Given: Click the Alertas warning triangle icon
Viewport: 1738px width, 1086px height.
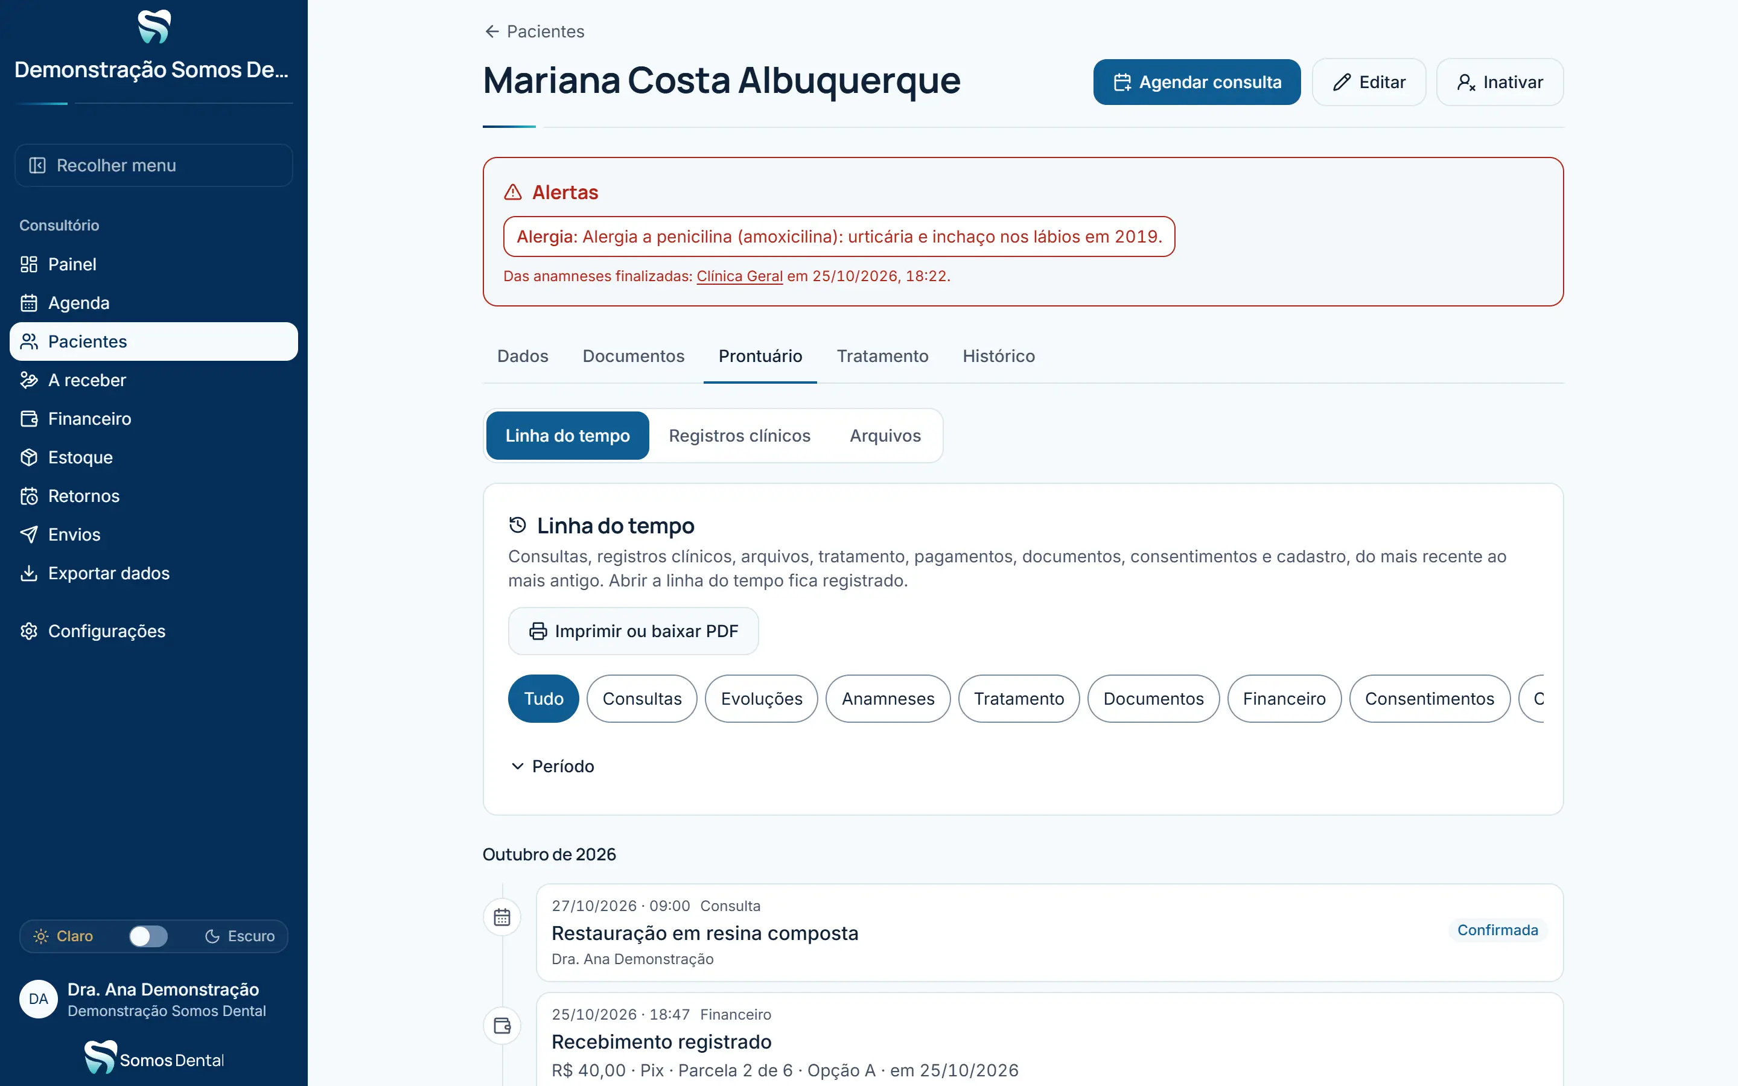Looking at the screenshot, I should [513, 192].
